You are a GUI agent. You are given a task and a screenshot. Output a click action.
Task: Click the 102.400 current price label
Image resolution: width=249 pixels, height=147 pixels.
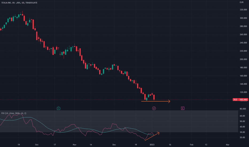[x=243, y=100]
